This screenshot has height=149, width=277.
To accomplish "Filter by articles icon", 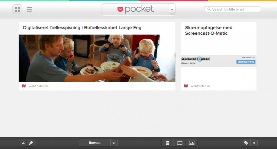I will [x=167, y=143].
